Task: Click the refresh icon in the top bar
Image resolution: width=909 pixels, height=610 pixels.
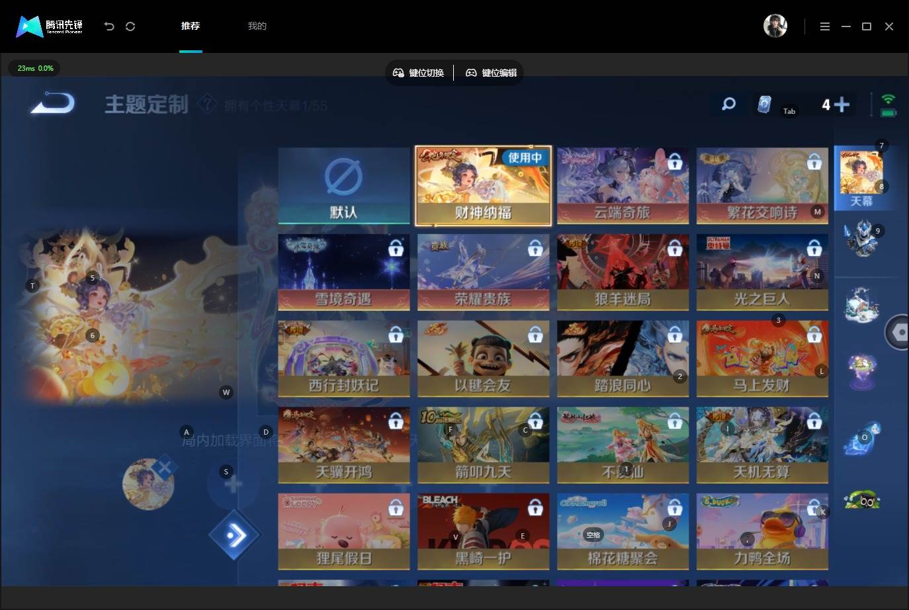Action: 130,26
